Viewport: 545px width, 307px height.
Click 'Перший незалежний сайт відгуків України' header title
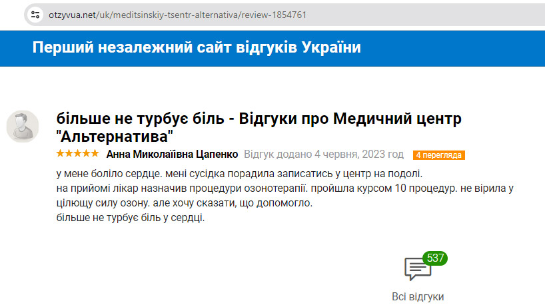coord(197,48)
